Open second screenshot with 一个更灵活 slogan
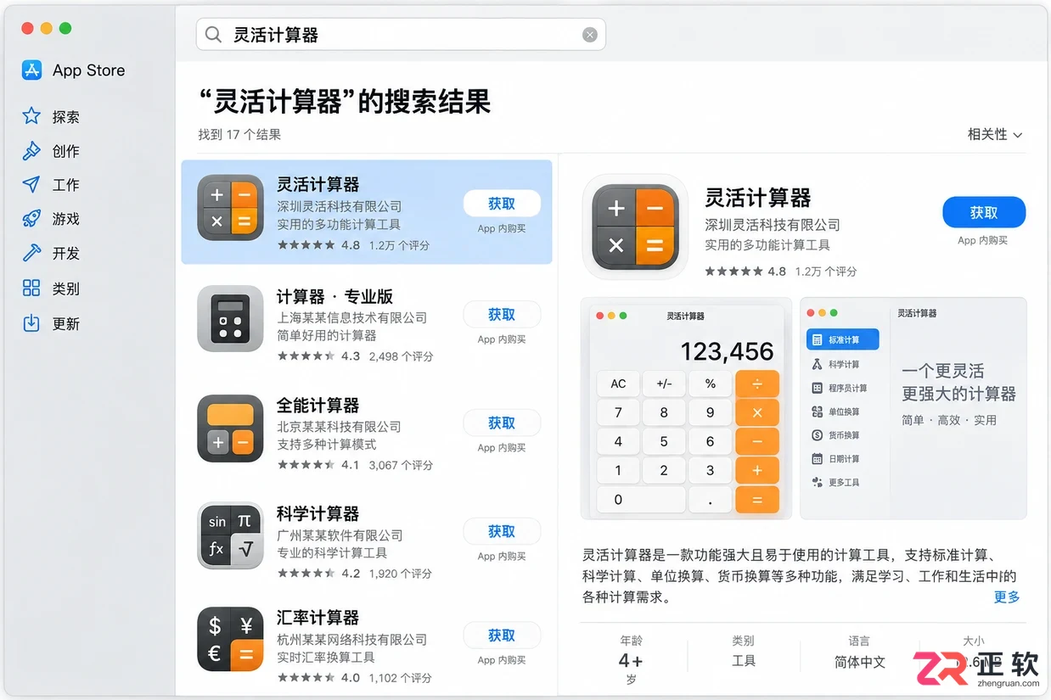1051x700 pixels. point(913,408)
